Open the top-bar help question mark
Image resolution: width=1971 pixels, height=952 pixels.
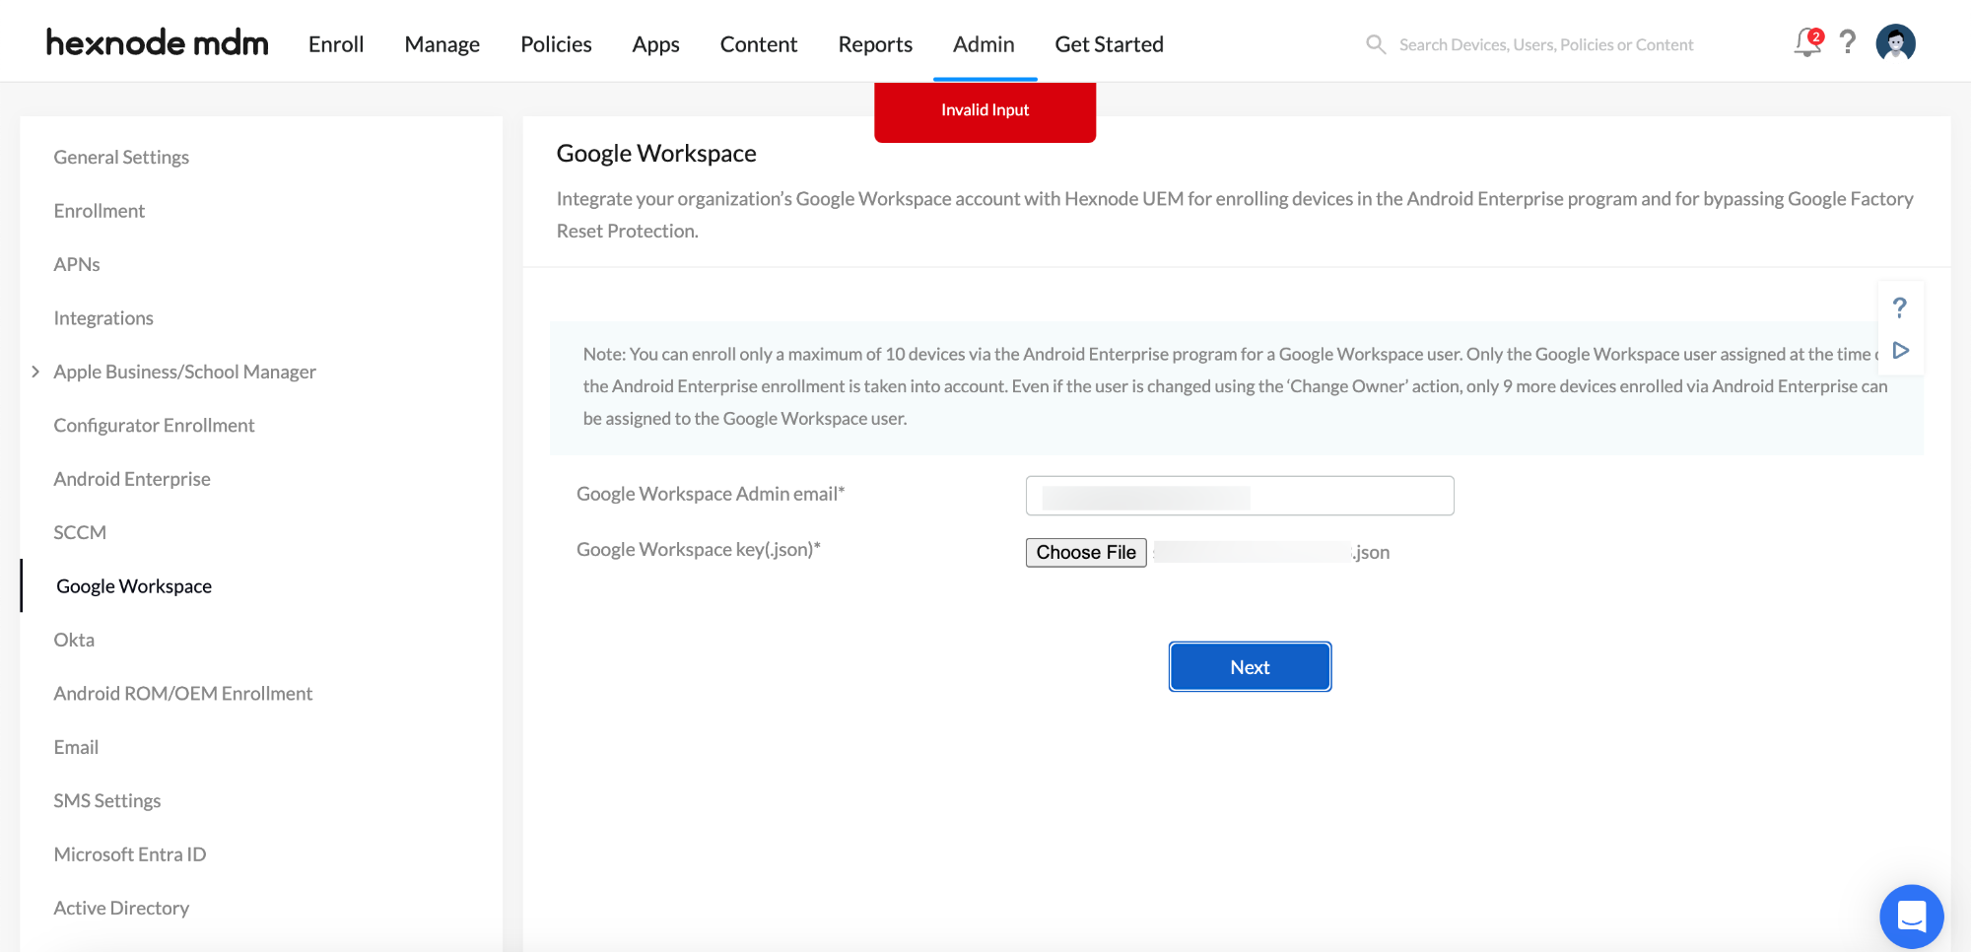click(1848, 42)
